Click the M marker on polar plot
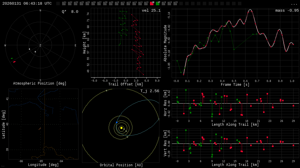Viewport: 300px width, 168px height. point(30,49)
